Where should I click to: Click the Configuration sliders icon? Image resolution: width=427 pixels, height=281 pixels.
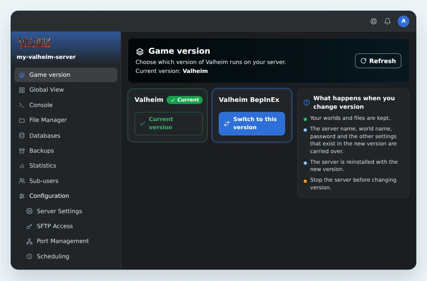(22, 196)
